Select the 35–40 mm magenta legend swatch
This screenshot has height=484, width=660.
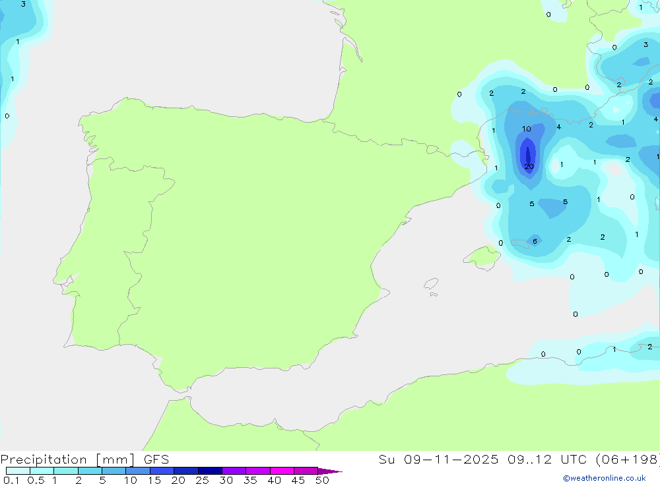[257, 471]
